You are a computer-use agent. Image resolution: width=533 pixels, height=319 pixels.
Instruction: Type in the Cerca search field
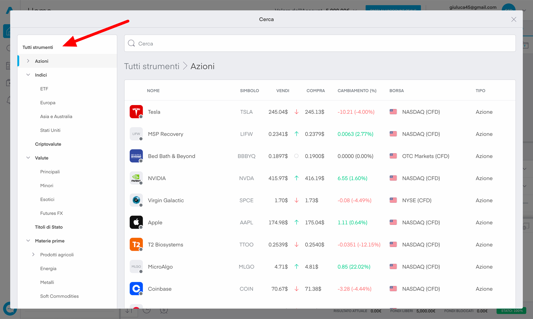point(322,43)
